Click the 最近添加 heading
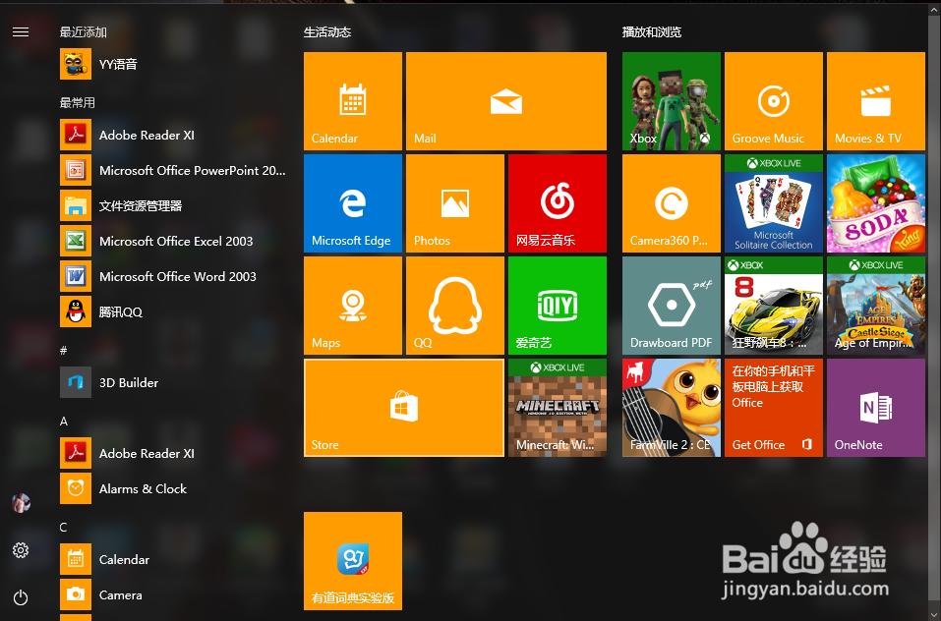Image resolution: width=941 pixels, height=621 pixels. click(x=84, y=32)
